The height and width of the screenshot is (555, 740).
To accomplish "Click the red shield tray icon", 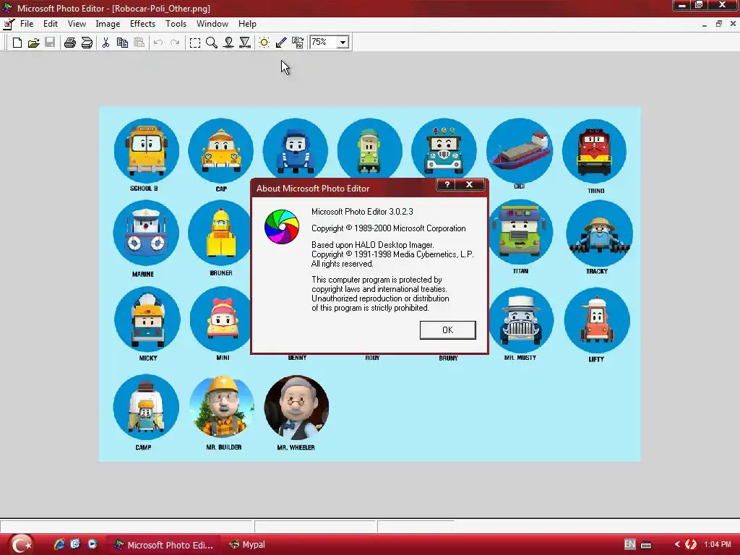I will click(x=690, y=544).
